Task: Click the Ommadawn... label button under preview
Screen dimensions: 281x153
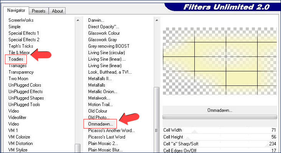Action: point(220,110)
